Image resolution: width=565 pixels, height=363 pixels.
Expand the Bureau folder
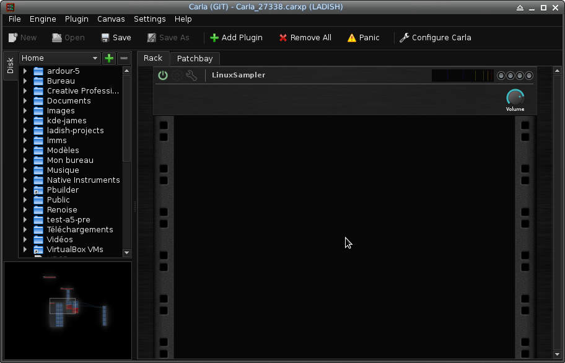pos(25,81)
